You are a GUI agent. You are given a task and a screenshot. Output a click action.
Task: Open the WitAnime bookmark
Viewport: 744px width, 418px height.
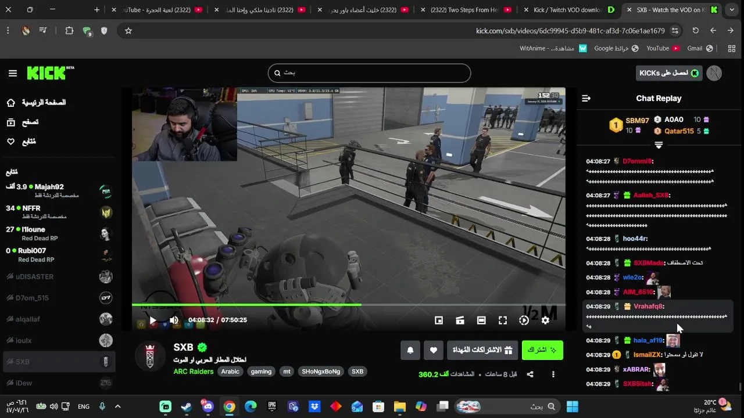[x=553, y=48]
